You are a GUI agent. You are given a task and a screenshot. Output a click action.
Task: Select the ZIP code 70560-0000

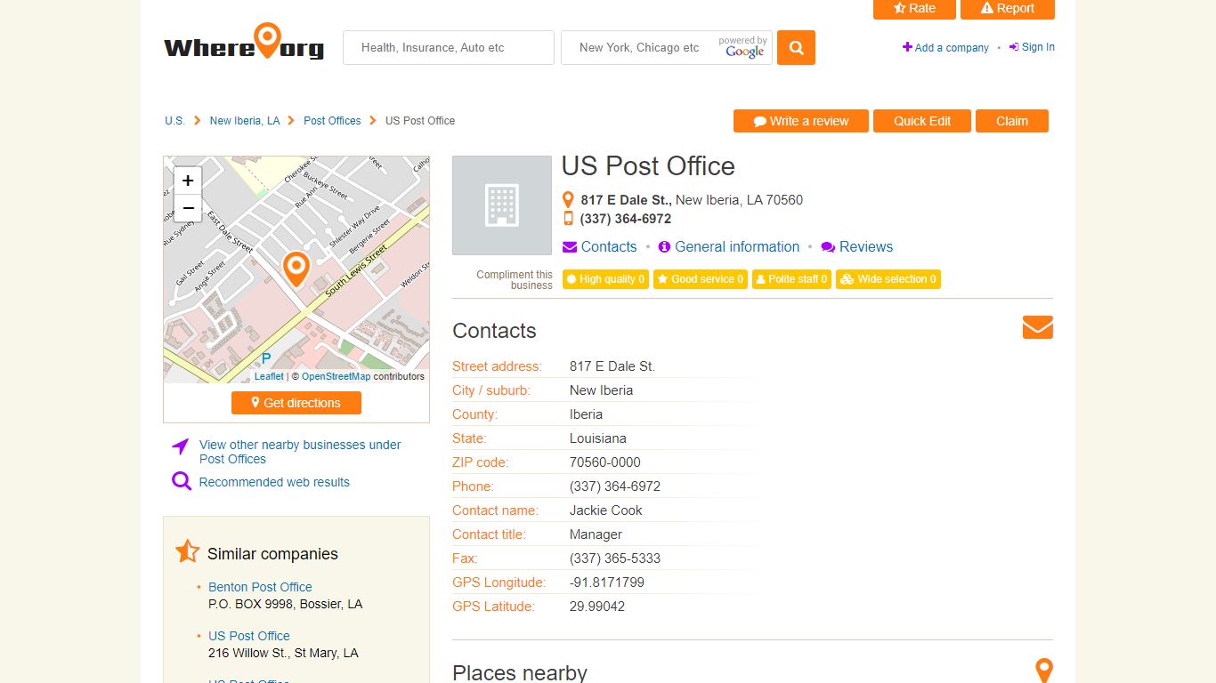coord(605,462)
